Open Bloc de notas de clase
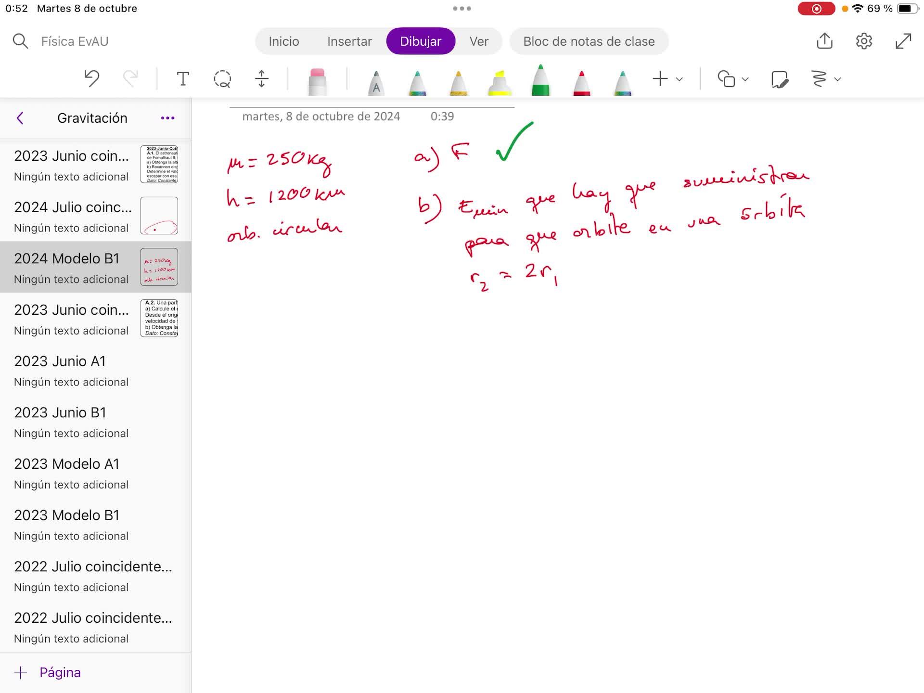 coord(589,41)
